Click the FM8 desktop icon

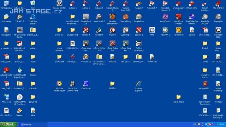152,30
